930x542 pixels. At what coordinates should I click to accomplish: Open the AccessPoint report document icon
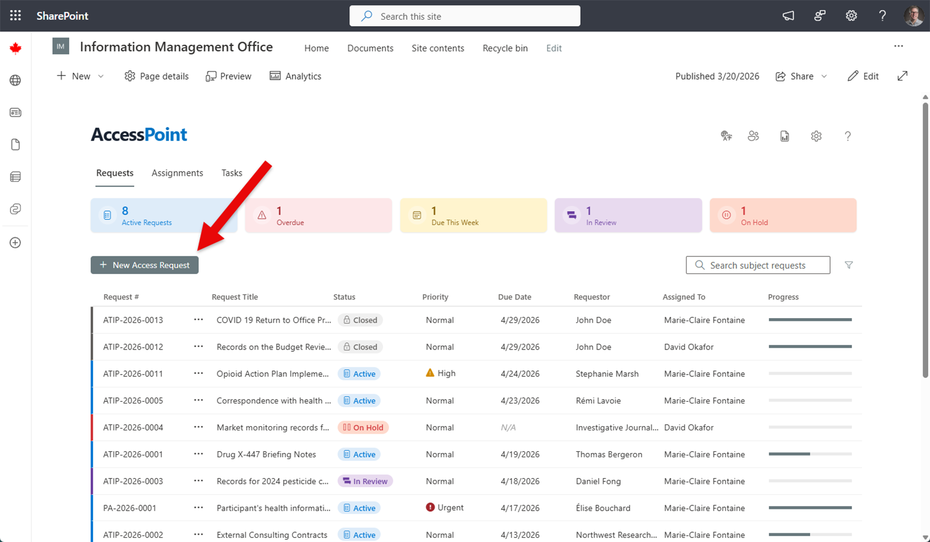(x=785, y=136)
